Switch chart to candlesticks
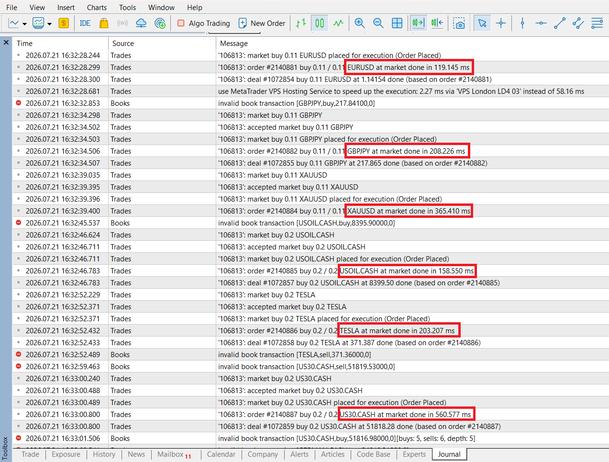This screenshot has height=462, width=609. 320,23
